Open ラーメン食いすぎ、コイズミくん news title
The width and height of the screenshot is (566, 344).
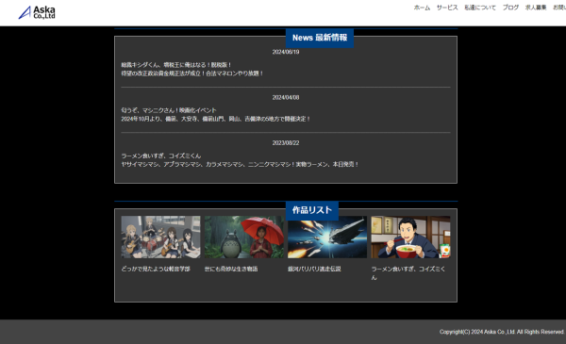click(161, 156)
